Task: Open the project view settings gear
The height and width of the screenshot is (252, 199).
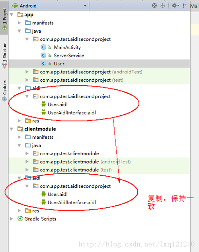Action: (x=175, y=6)
